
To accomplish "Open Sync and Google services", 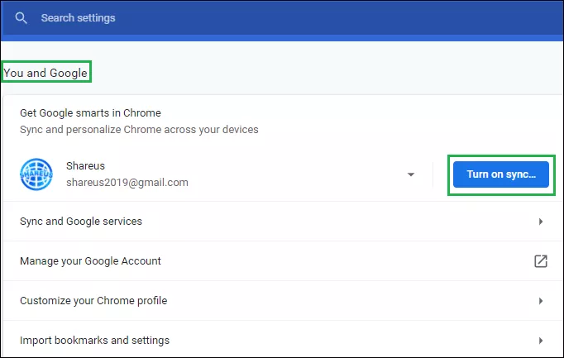I will click(282, 222).
